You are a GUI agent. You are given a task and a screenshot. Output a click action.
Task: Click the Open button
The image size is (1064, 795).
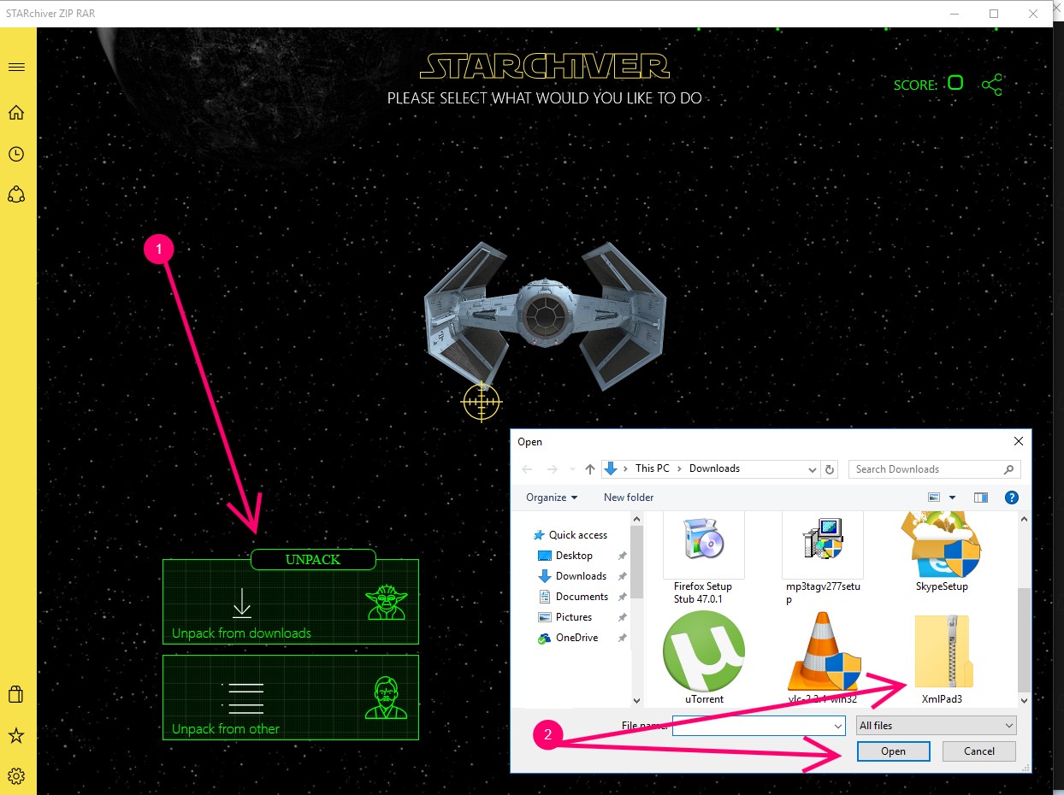[x=893, y=751]
